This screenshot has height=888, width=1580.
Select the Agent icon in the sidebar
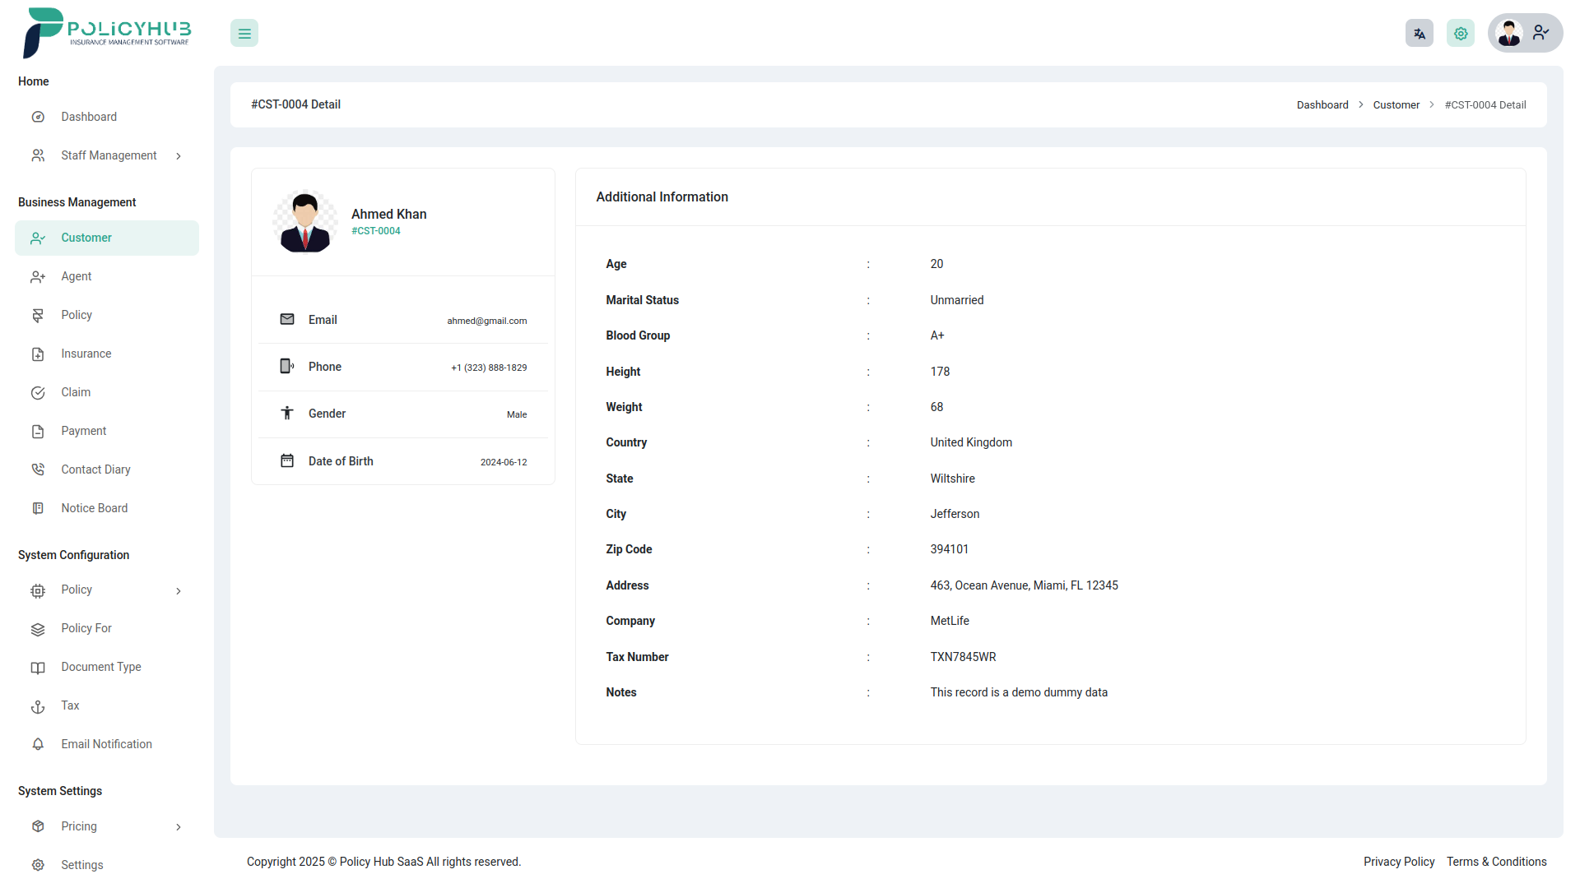point(38,276)
